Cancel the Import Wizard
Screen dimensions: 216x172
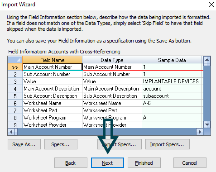click(190, 163)
